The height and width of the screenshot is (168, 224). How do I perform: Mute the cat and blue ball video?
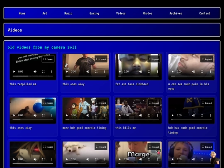click(35, 115)
